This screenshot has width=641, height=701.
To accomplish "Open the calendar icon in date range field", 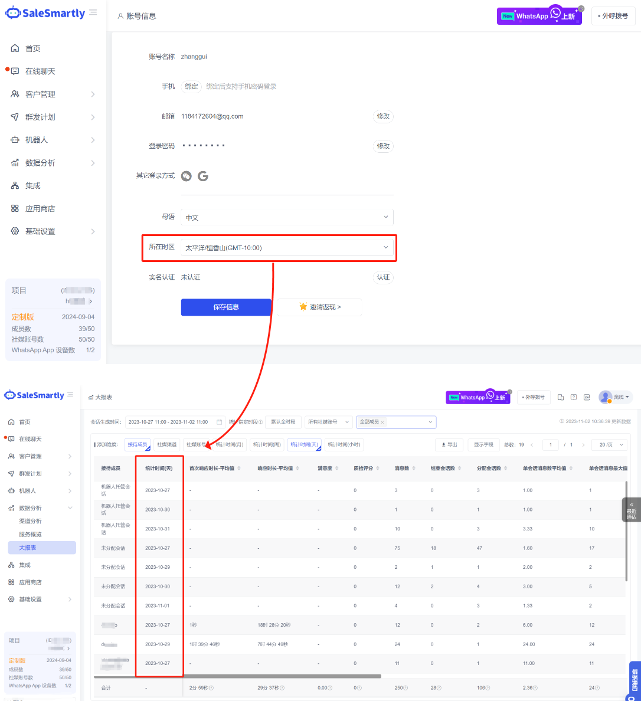I will [x=220, y=422].
